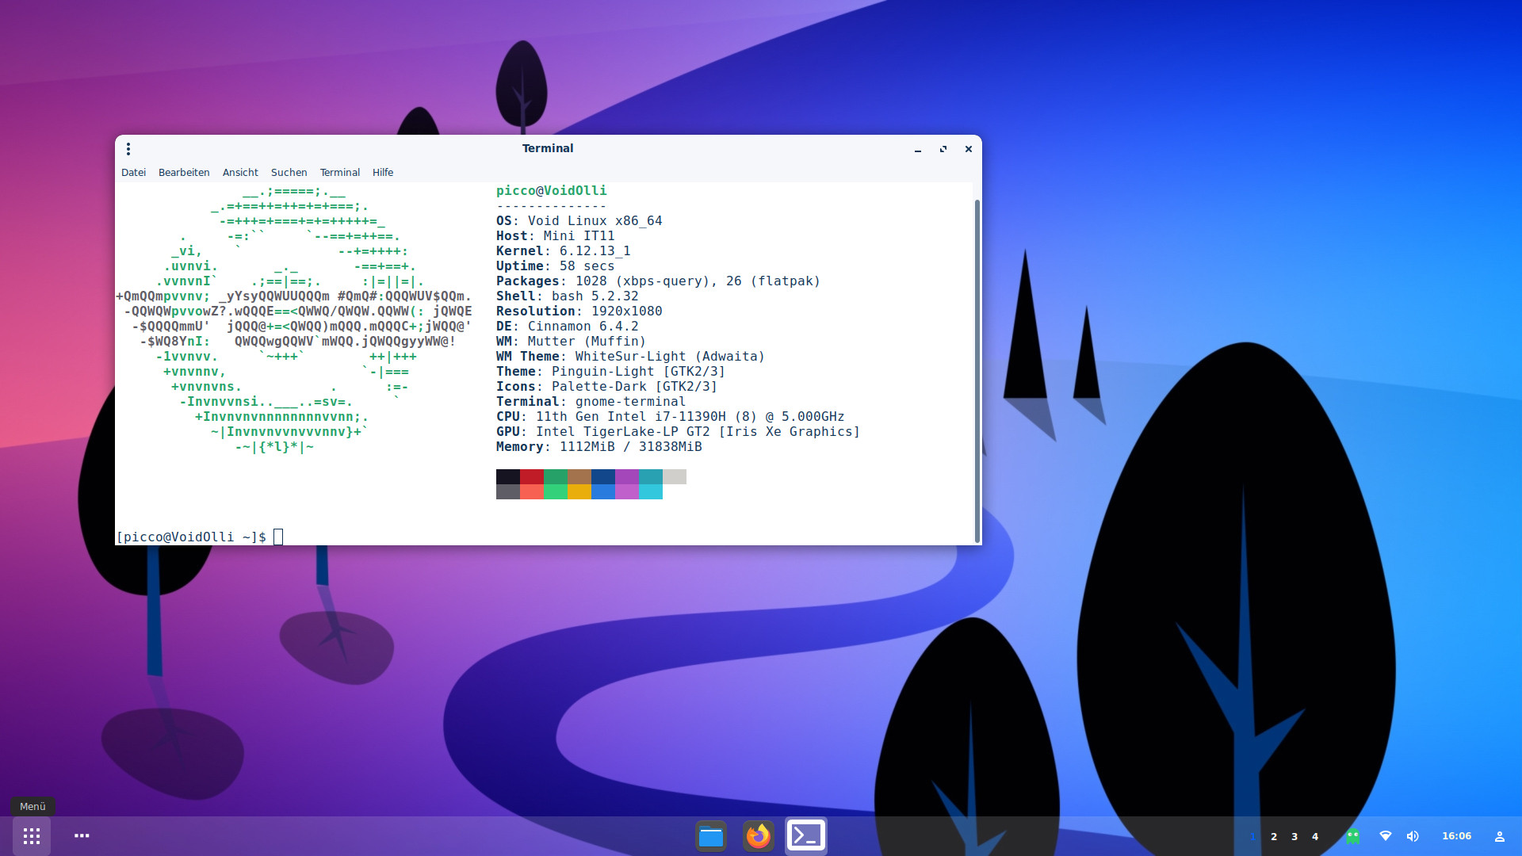
Task: Open the Wi-Fi network applet
Action: tap(1386, 836)
